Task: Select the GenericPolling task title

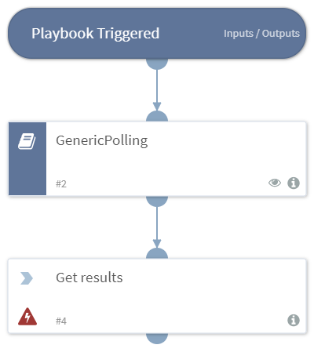Action: [102, 140]
